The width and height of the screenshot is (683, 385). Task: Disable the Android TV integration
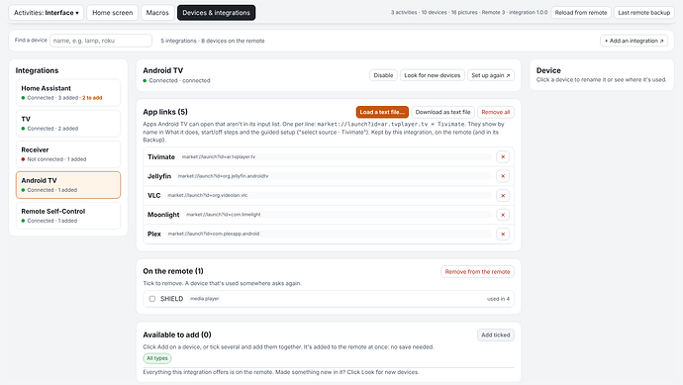pos(383,75)
